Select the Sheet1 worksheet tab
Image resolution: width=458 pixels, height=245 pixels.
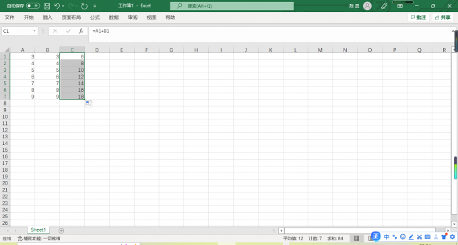coord(38,230)
